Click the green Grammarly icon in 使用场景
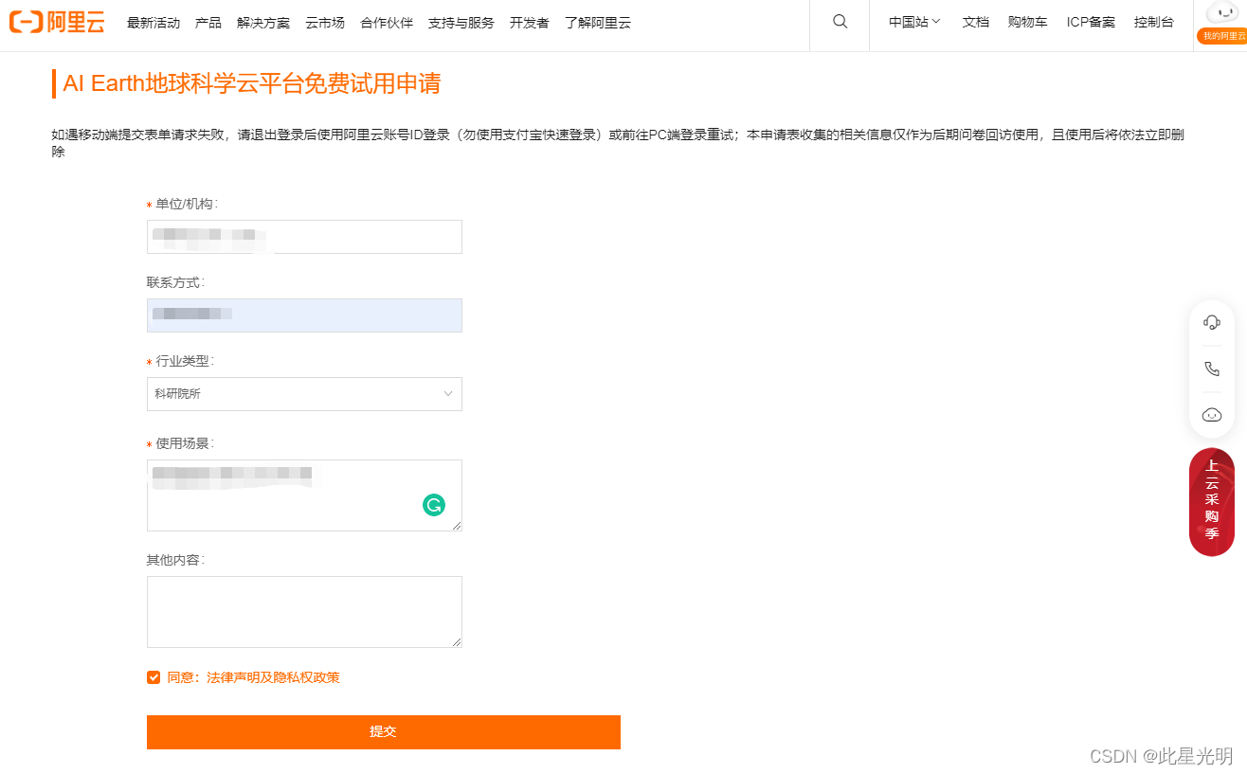 click(x=434, y=505)
